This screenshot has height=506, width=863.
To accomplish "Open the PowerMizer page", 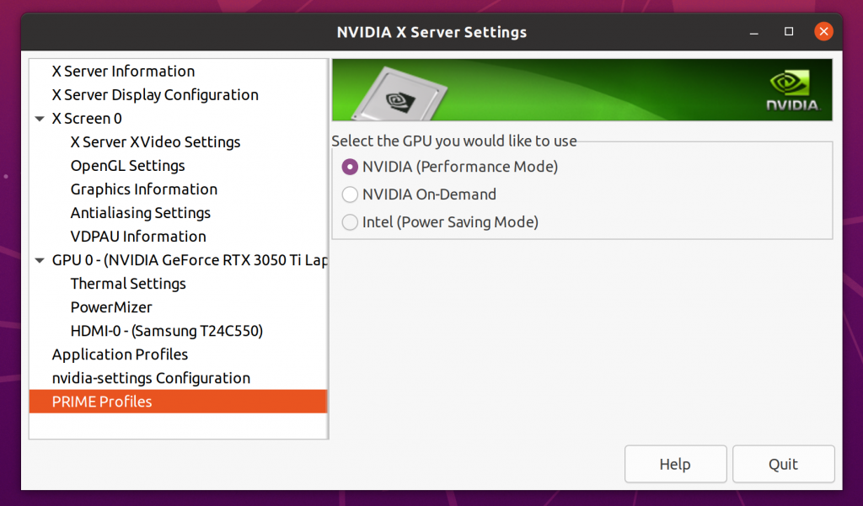I will click(111, 307).
